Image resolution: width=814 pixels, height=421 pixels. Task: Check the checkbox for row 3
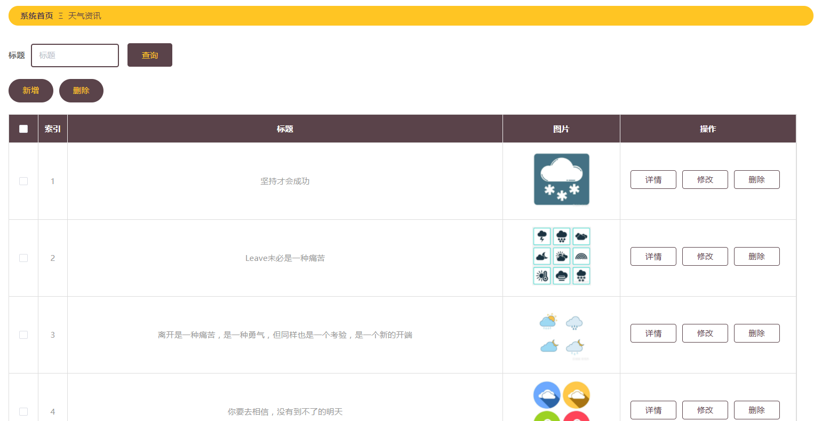(23, 335)
